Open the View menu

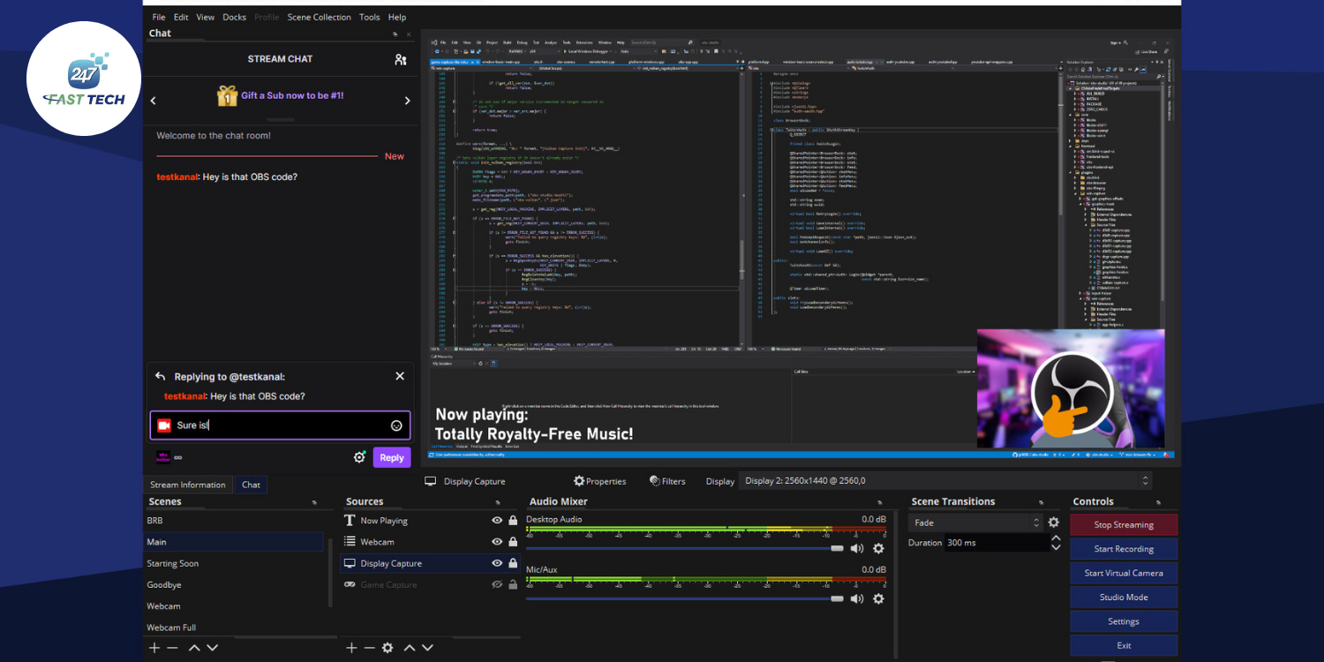pyautogui.click(x=206, y=17)
